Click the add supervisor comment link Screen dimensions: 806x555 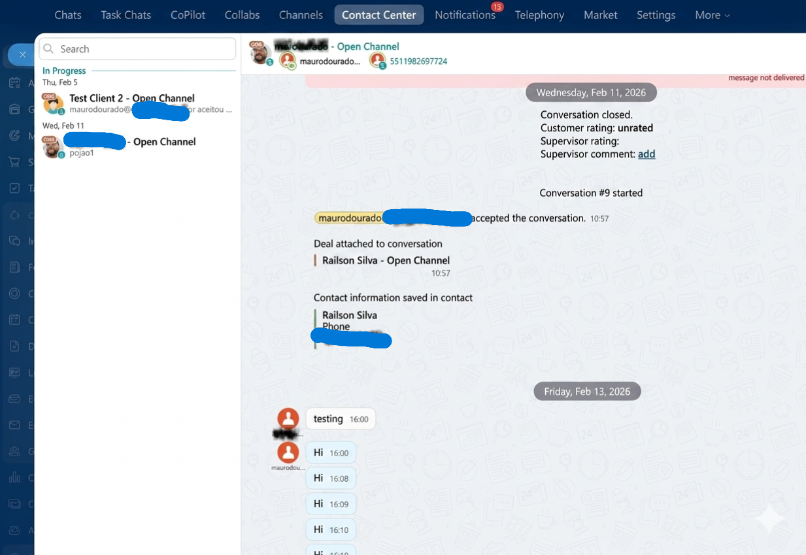646,154
